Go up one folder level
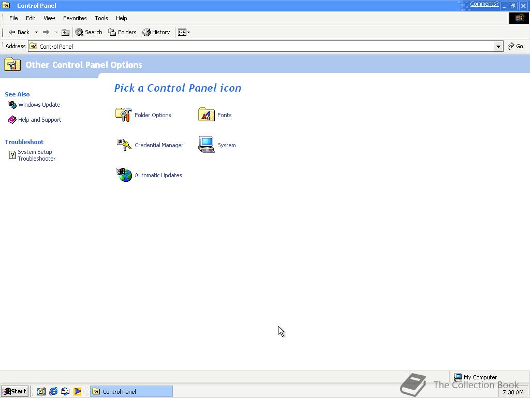The width and height of the screenshot is (530, 398). [66, 33]
